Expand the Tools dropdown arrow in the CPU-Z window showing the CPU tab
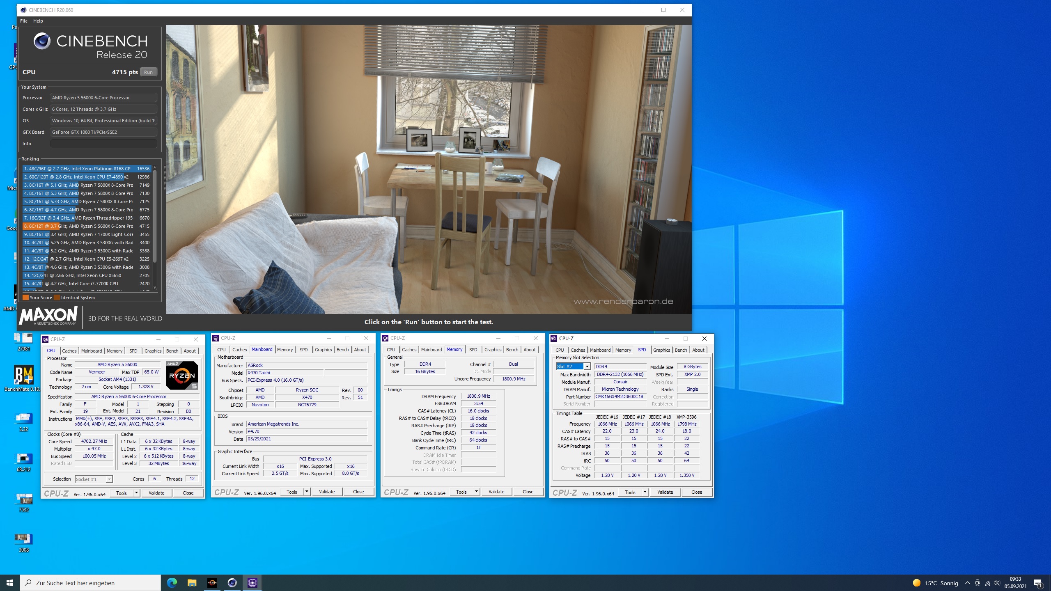Image resolution: width=1051 pixels, height=591 pixels. pyautogui.click(x=136, y=493)
